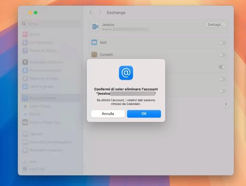Click the 'Confermi di voler eliminare l'account' heading
Viewport: 246px width, 186px height.
(126, 89)
